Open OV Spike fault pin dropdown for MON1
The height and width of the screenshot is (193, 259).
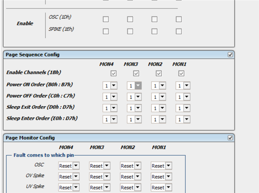161,176
